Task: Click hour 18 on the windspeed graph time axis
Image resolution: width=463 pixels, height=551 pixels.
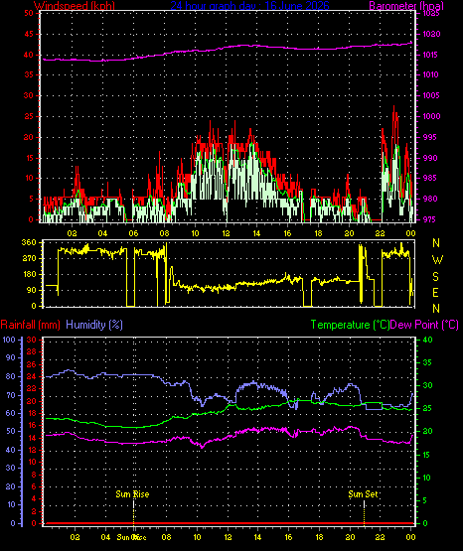Action: click(318, 233)
